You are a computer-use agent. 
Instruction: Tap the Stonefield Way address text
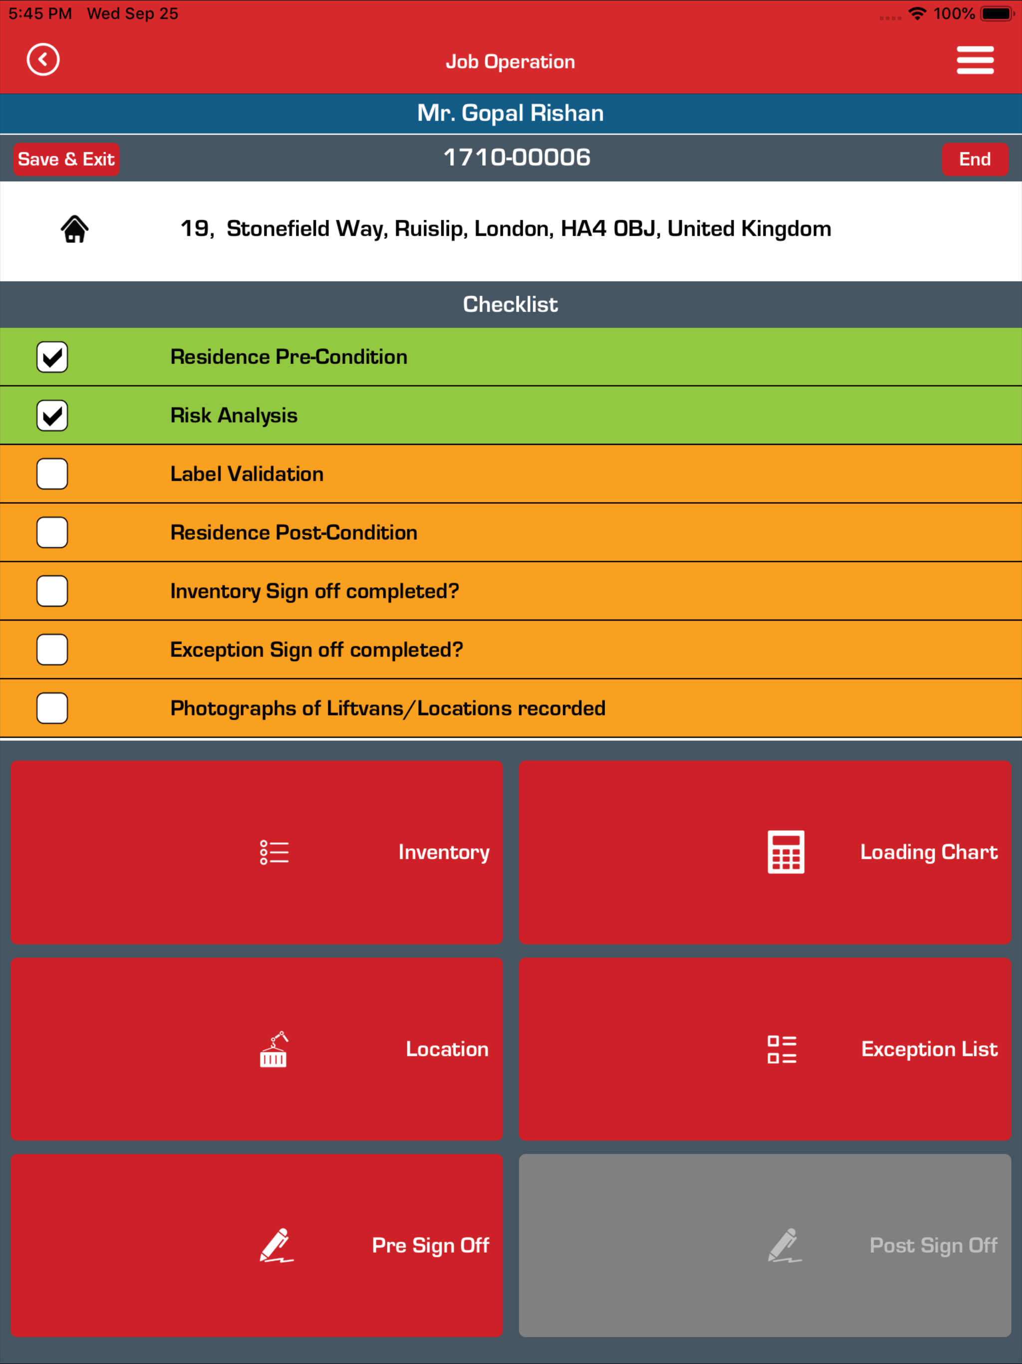pyautogui.click(x=506, y=229)
